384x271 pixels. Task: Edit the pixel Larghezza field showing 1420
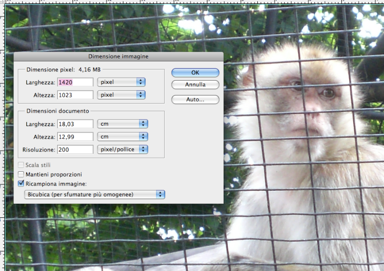(75, 82)
